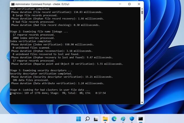Click '0 unindexed files scanned.' line

32,48
